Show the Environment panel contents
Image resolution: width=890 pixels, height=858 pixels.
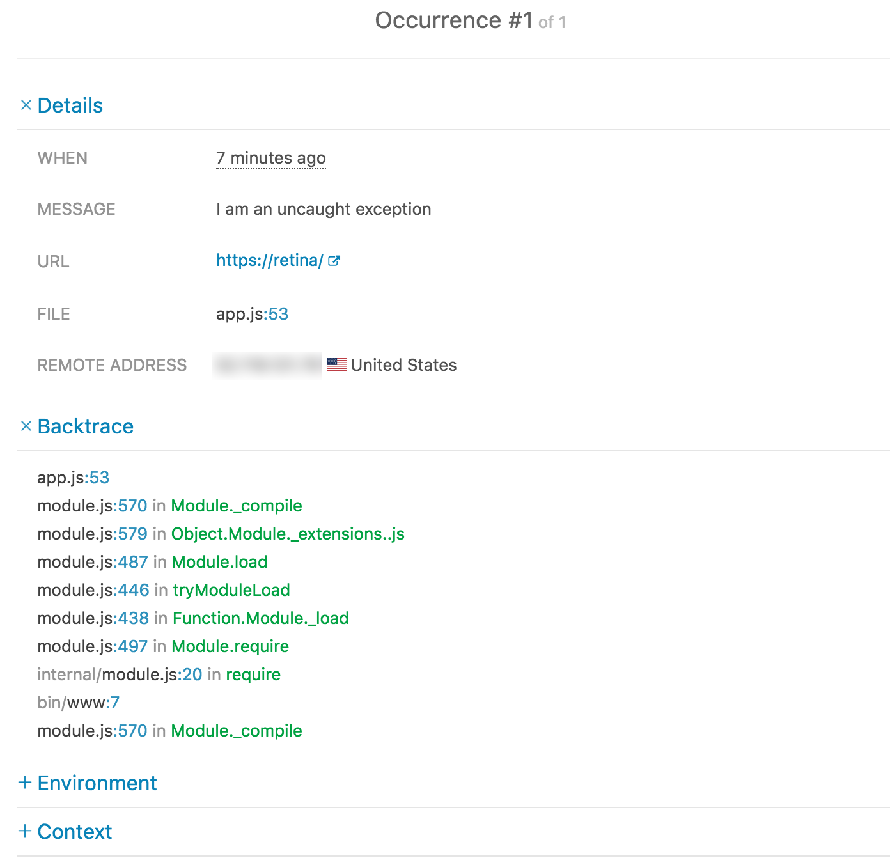[97, 783]
